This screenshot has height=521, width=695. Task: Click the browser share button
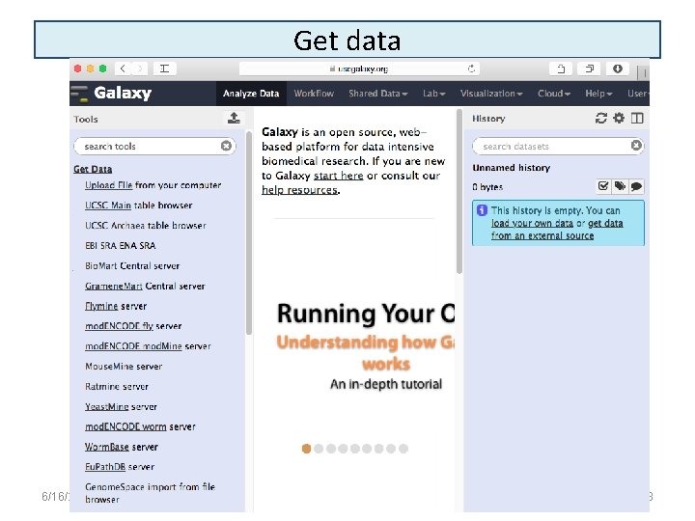coord(561,69)
